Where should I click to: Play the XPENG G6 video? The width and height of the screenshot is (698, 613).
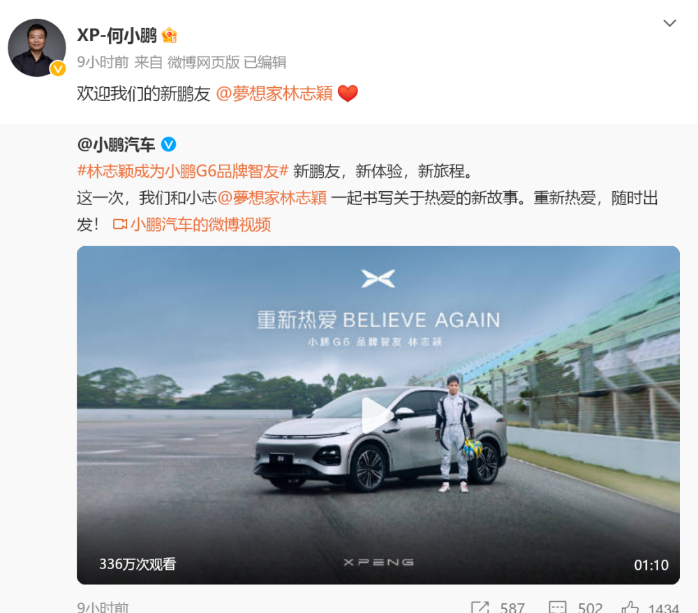pyautogui.click(x=377, y=415)
